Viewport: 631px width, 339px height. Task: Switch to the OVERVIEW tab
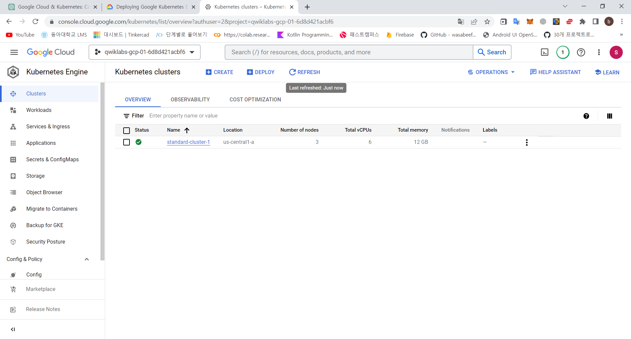click(138, 100)
